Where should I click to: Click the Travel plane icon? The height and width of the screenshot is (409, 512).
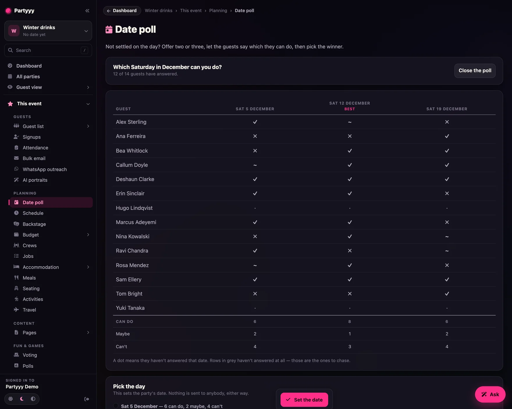pyautogui.click(x=16, y=310)
